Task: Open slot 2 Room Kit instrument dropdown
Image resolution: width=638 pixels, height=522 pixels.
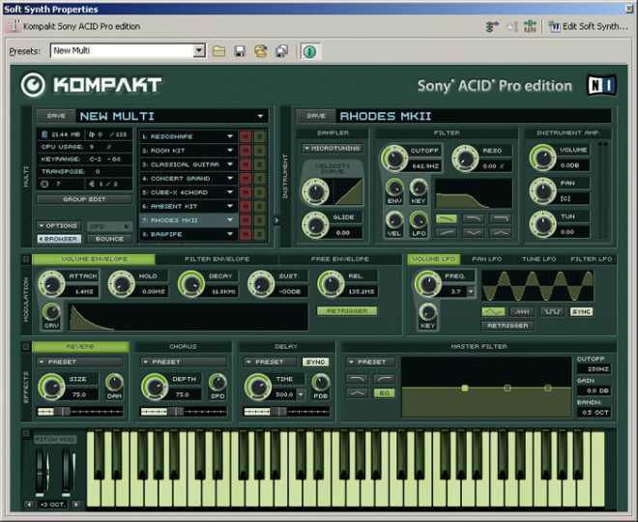Action: [x=230, y=151]
